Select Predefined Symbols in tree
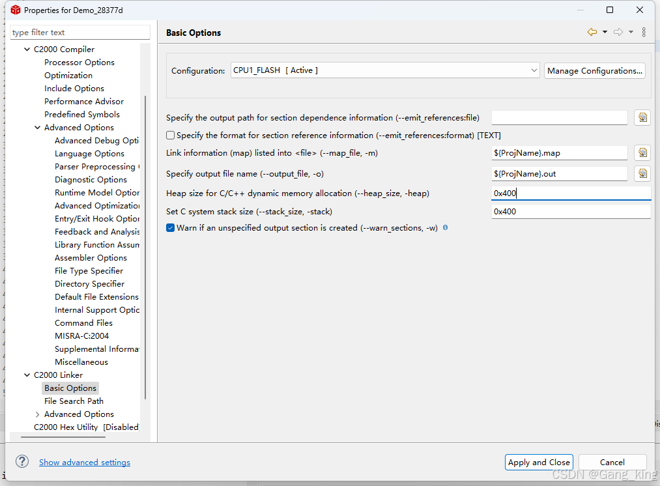This screenshot has height=486, width=660. 81,115
